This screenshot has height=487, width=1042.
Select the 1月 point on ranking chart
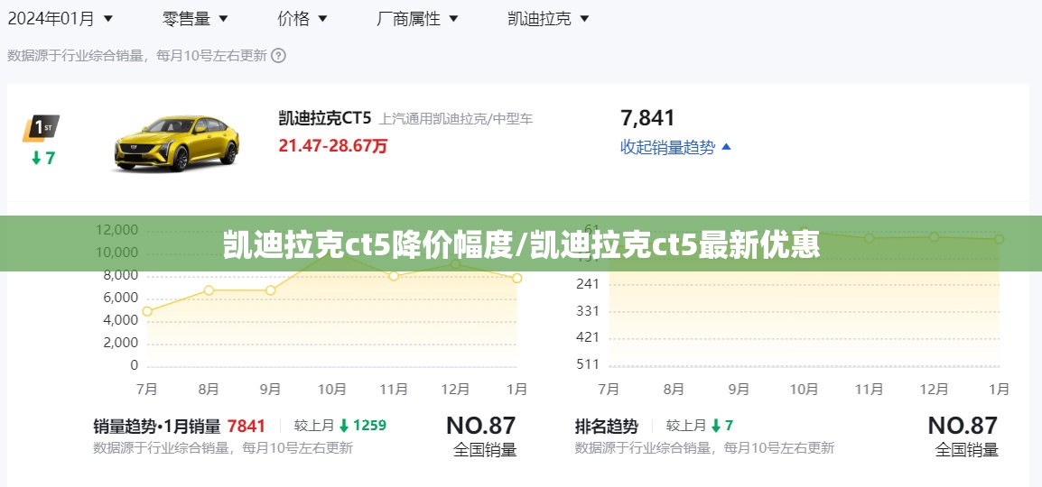click(999, 239)
